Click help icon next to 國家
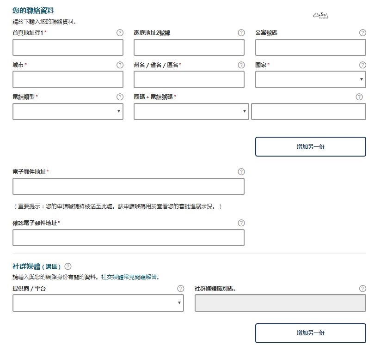 pyautogui.click(x=362, y=65)
